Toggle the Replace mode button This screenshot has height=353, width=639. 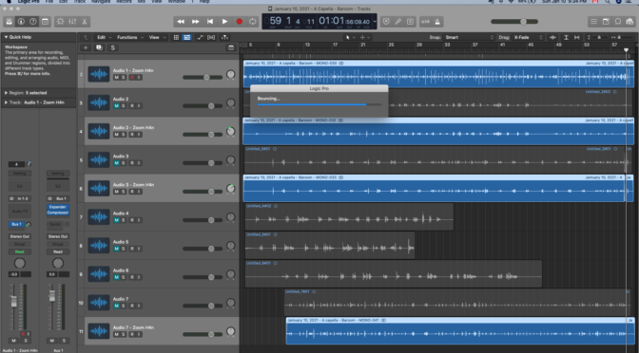click(386, 22)
